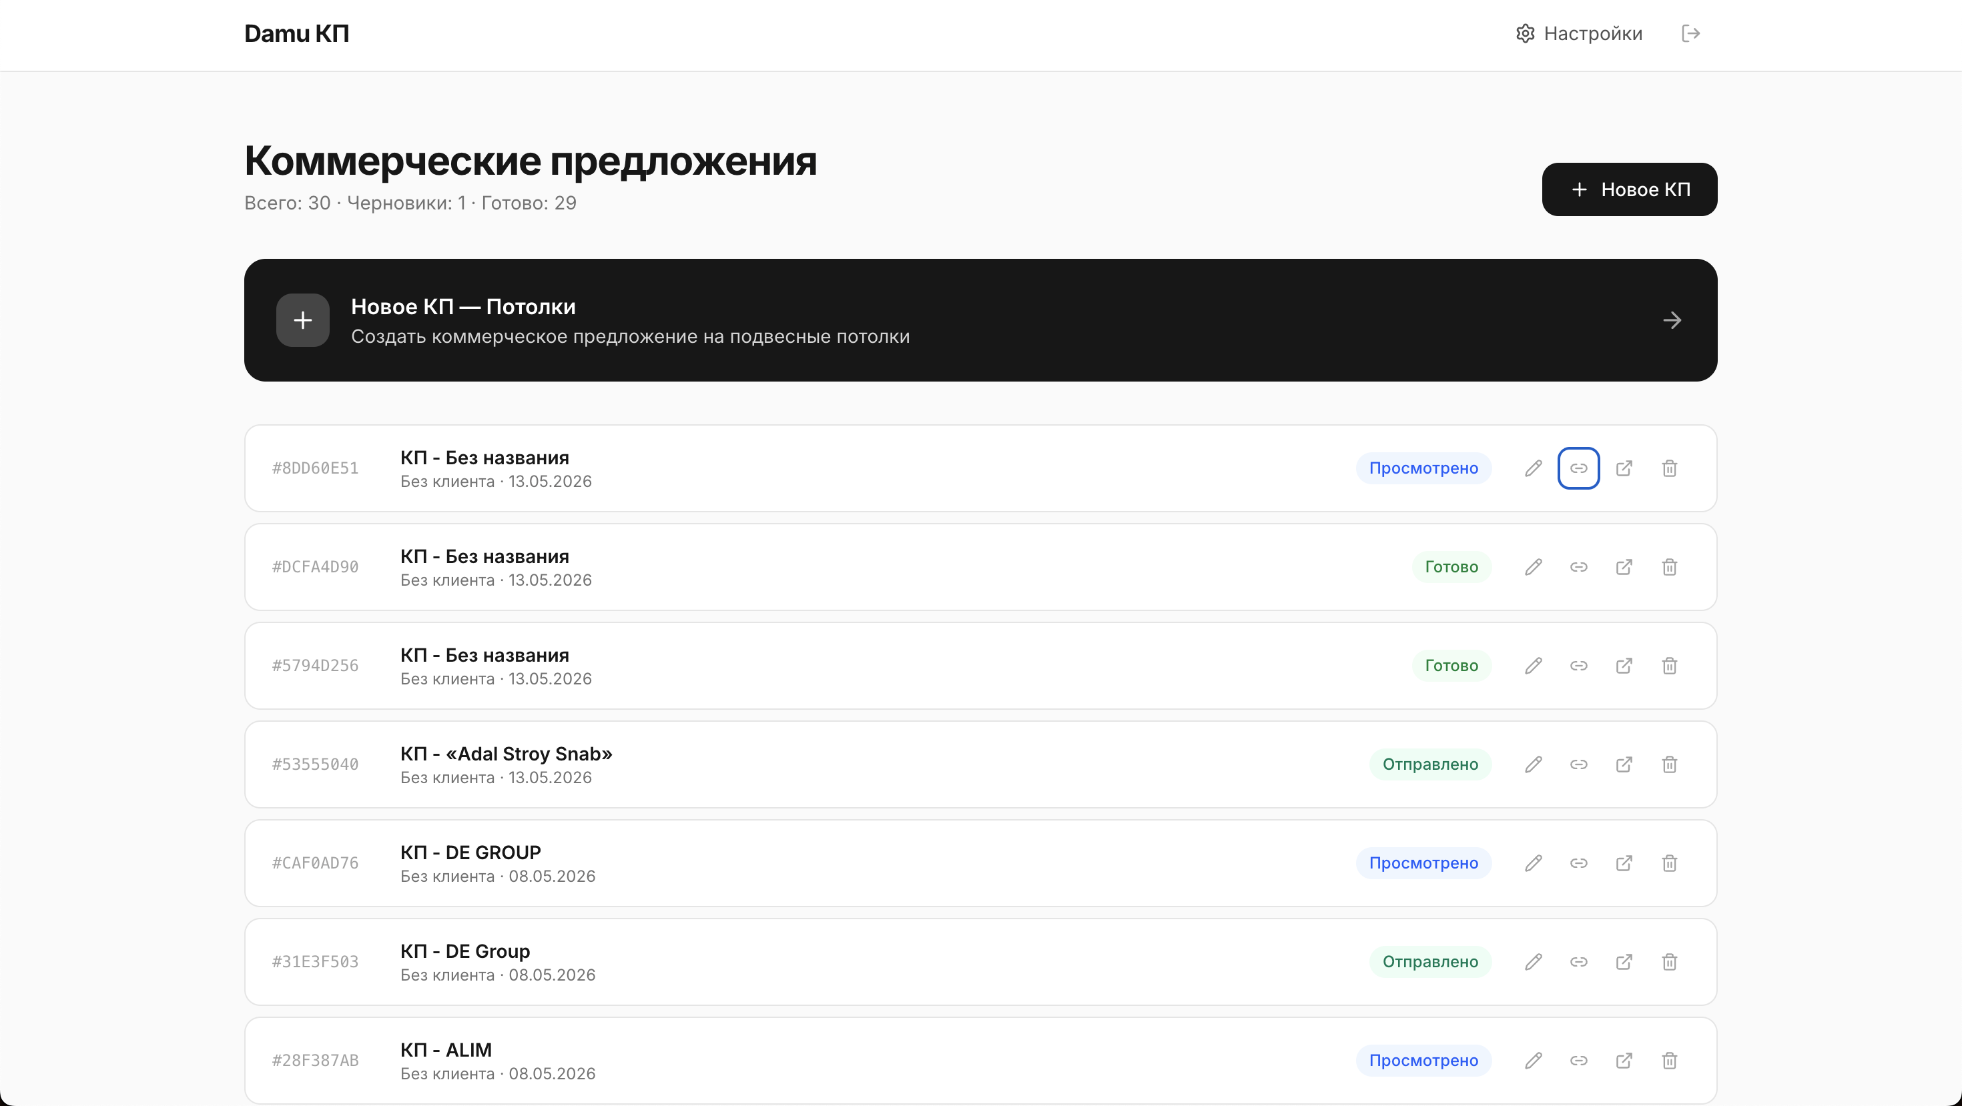Click ID #8DD60E51

point(315,468)
